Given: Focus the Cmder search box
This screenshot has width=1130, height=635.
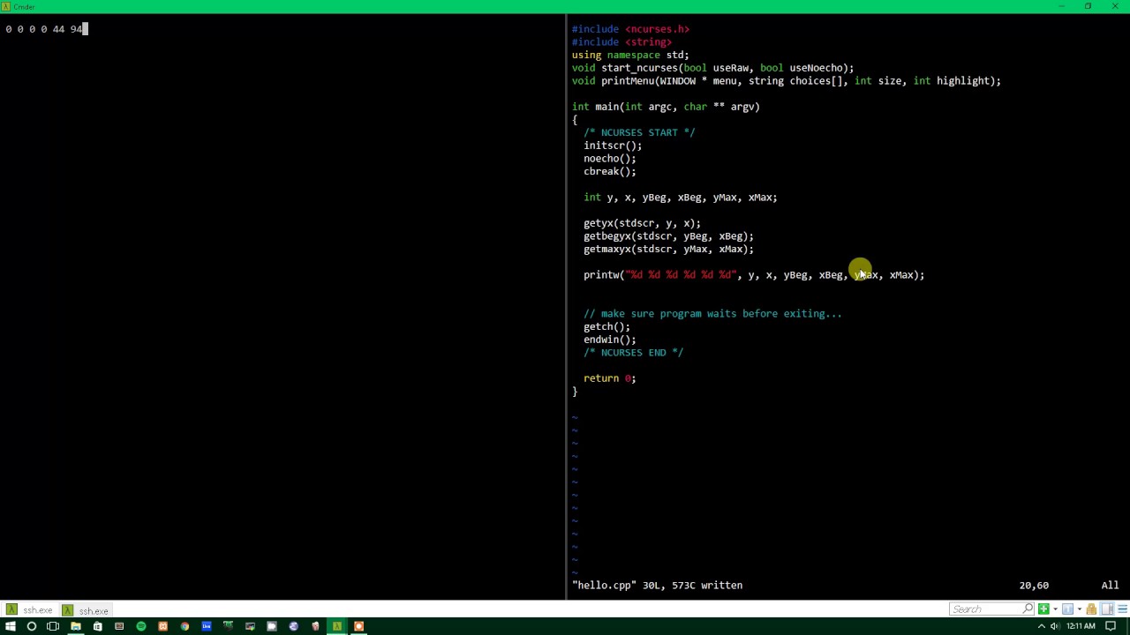Looking at the screenshot, I should click(x=991, y=609).
